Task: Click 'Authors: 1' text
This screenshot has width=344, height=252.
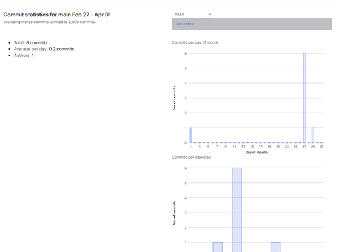Action: 24,55
